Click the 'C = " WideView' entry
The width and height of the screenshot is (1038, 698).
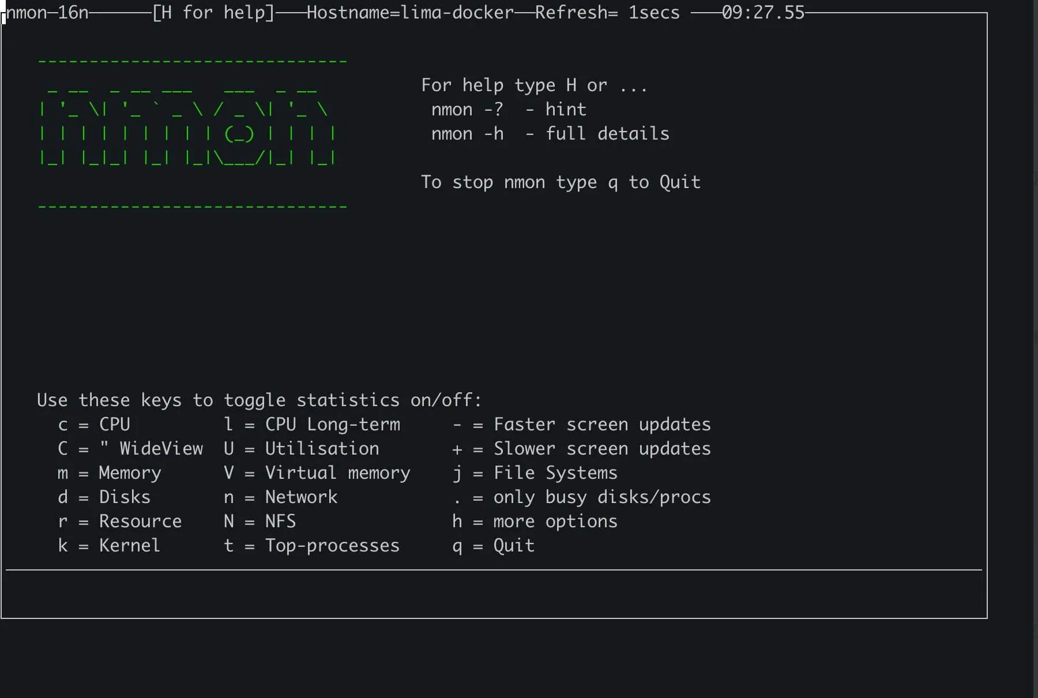130,449
